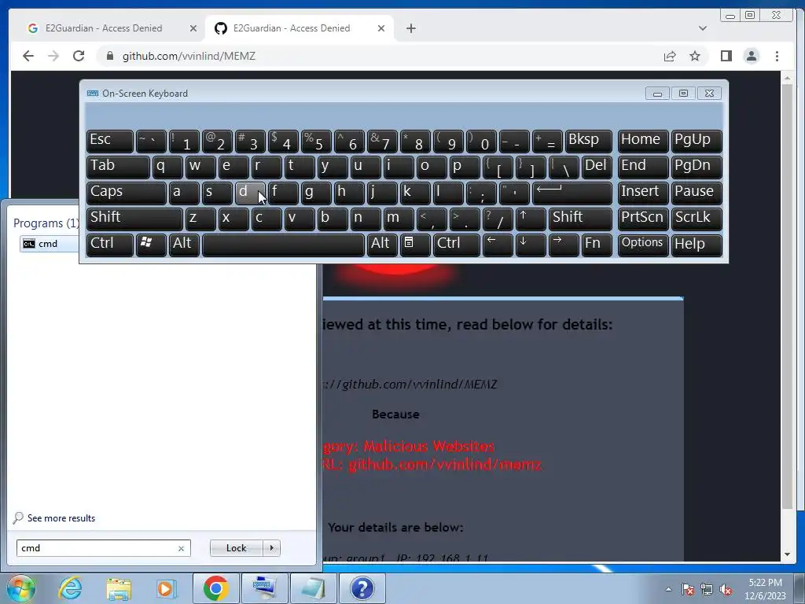Toggle the right Alt key

coord(381,245)
